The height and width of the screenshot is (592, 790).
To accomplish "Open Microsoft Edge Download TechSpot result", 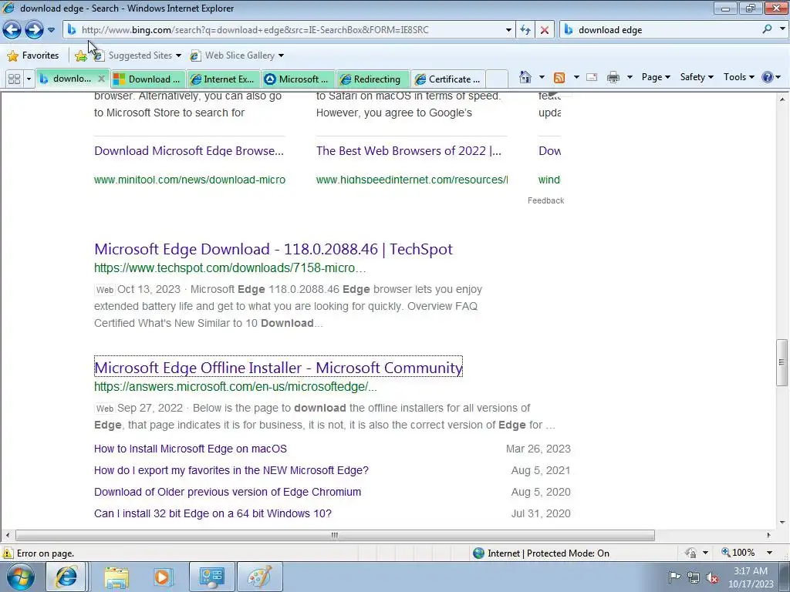I will [x=273, y=249].
